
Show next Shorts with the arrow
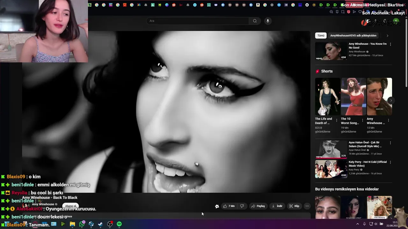pos(391,101)
